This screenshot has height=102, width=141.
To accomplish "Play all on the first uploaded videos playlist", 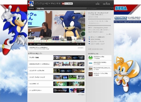I will (55, 58).
